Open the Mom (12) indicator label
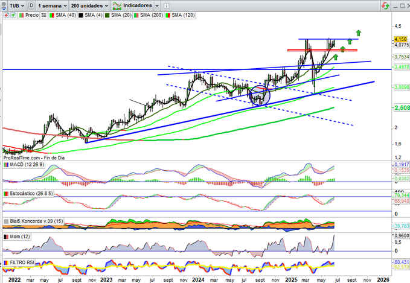 pyautogui.click(x=20, y=237)
